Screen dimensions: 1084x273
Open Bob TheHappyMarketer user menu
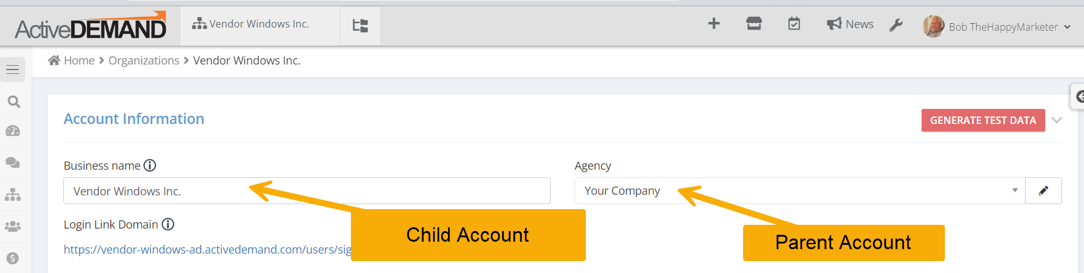(997, 26)
